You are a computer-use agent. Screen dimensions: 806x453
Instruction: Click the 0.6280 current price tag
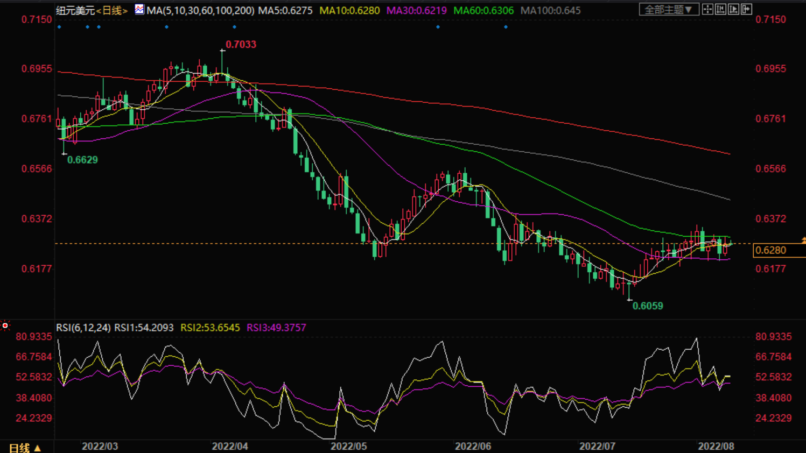(770, 250)
